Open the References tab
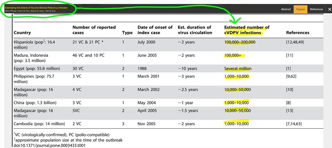This screenshot has height=148, width=332. tap(316, 9)
